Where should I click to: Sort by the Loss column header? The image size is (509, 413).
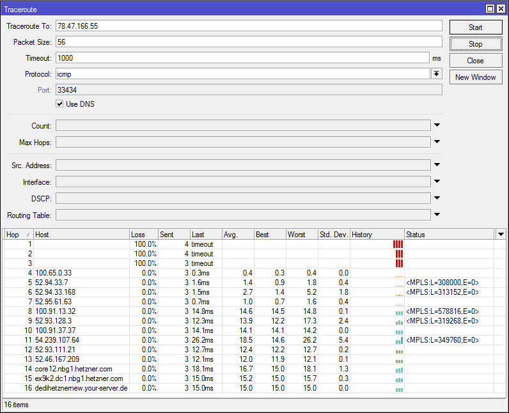click(x=144, y=234)
